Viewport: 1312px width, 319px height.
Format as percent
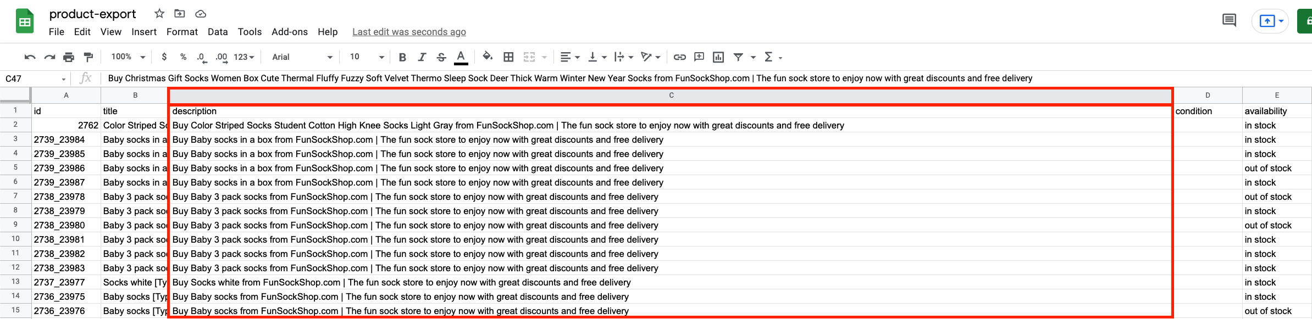183,57
